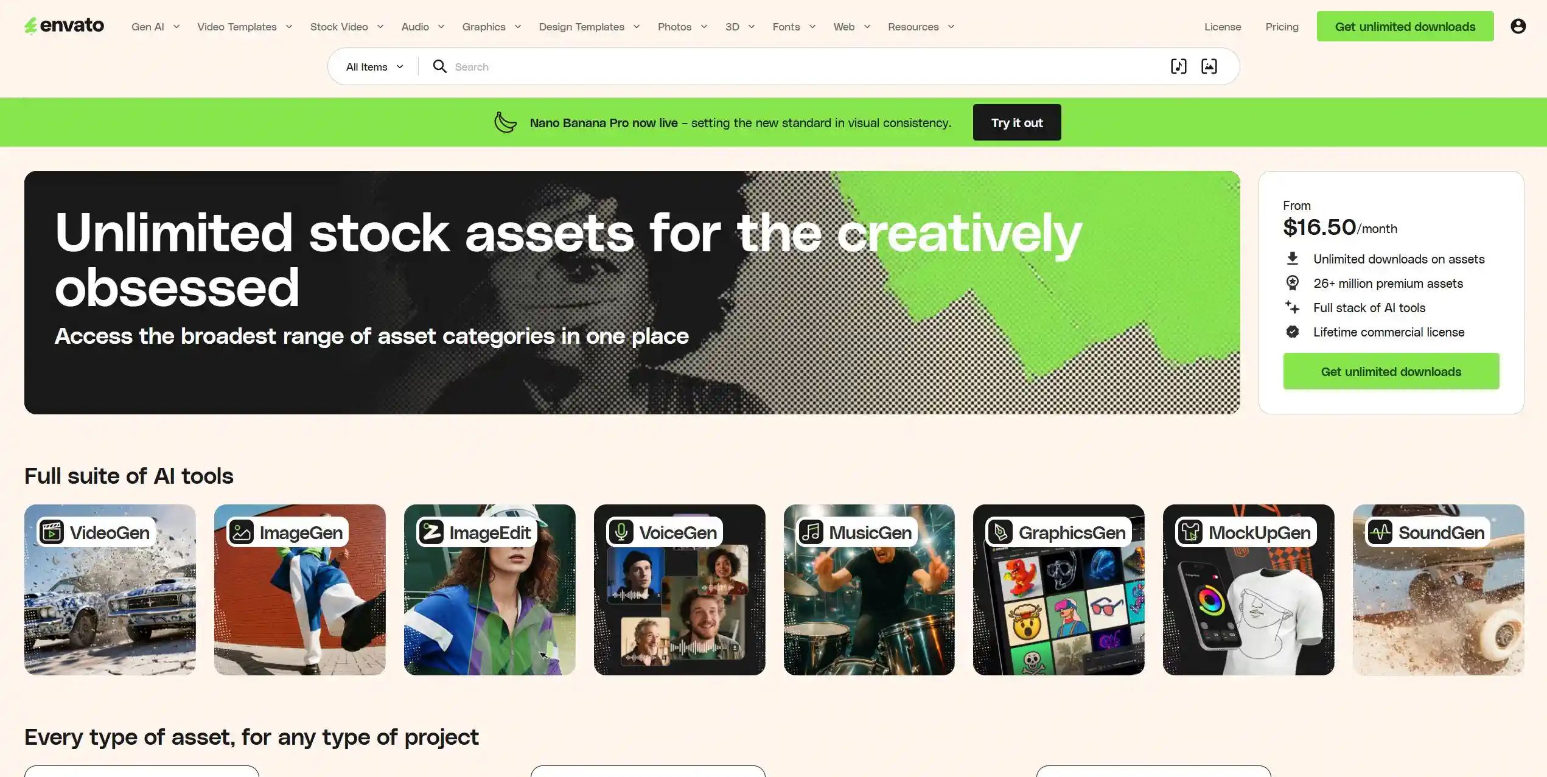1547x777 pixels.
Task: Expand the All Items filter dropdown
Action: pyautogui.click(x=374, y=67)
